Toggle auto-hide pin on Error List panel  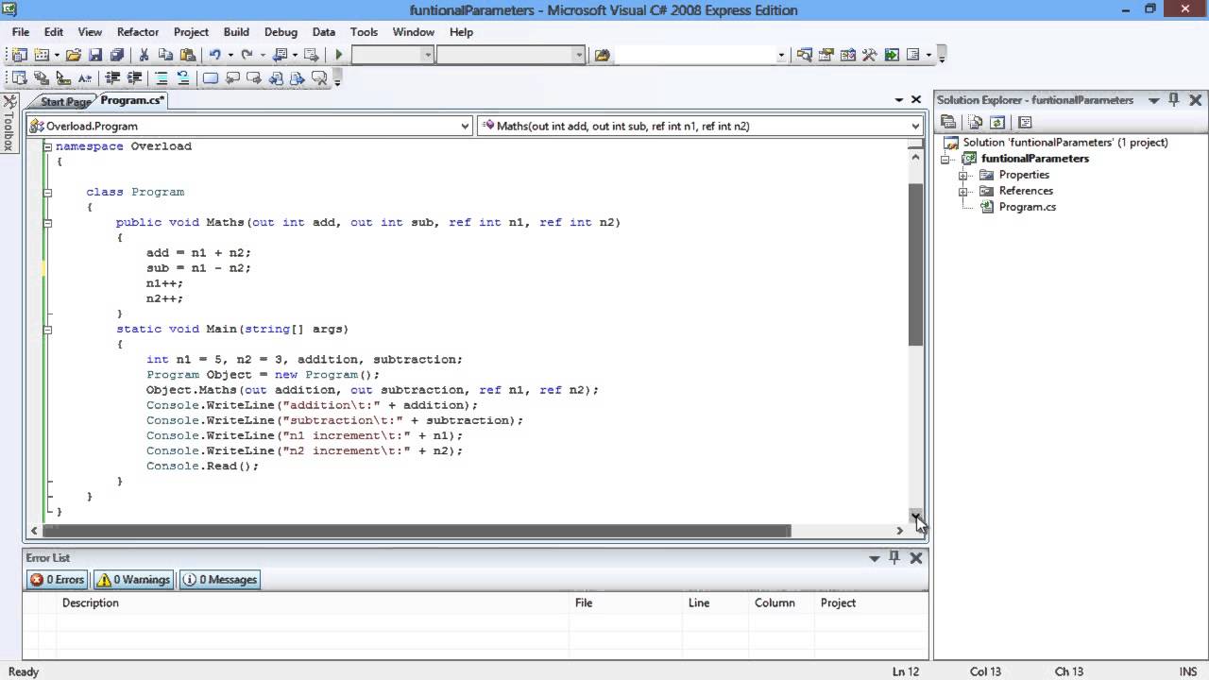coord(894,557)
